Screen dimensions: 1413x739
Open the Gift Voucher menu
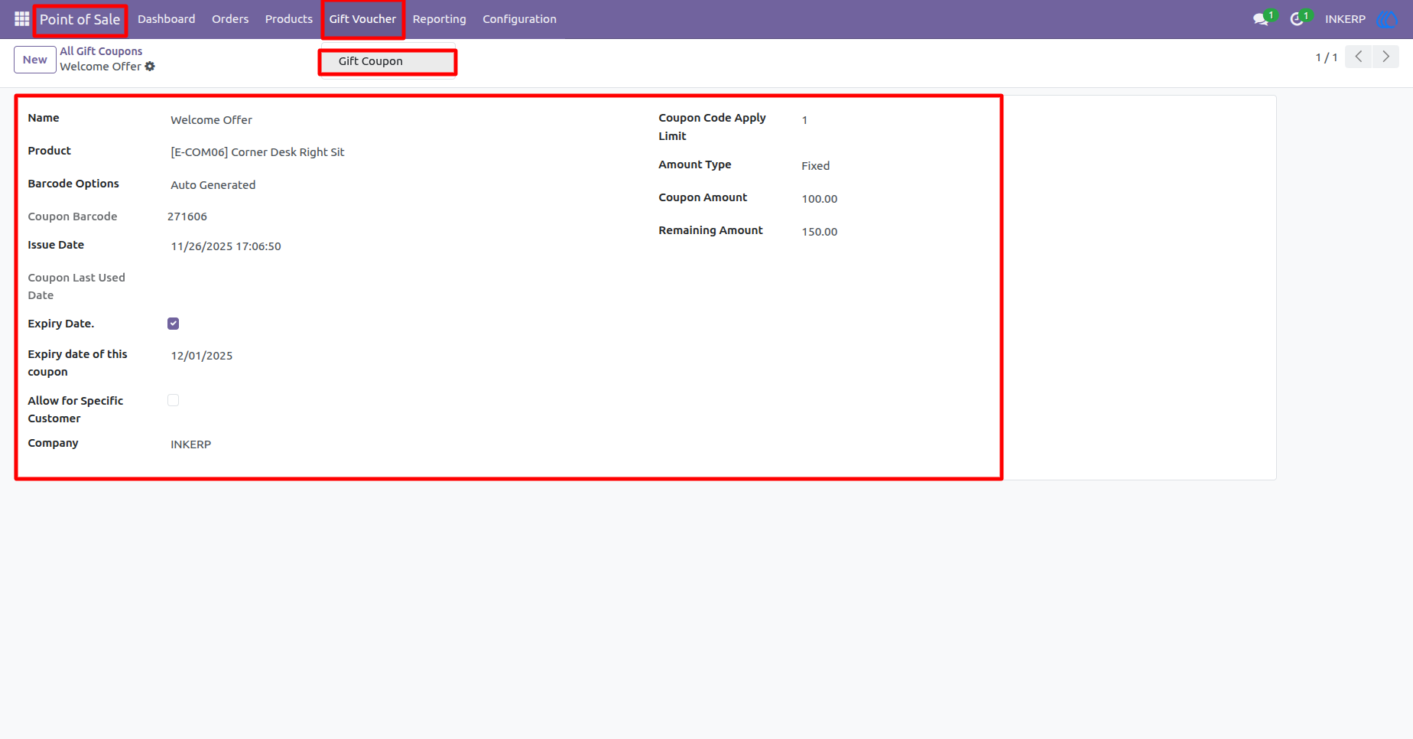tap(362, 19)
